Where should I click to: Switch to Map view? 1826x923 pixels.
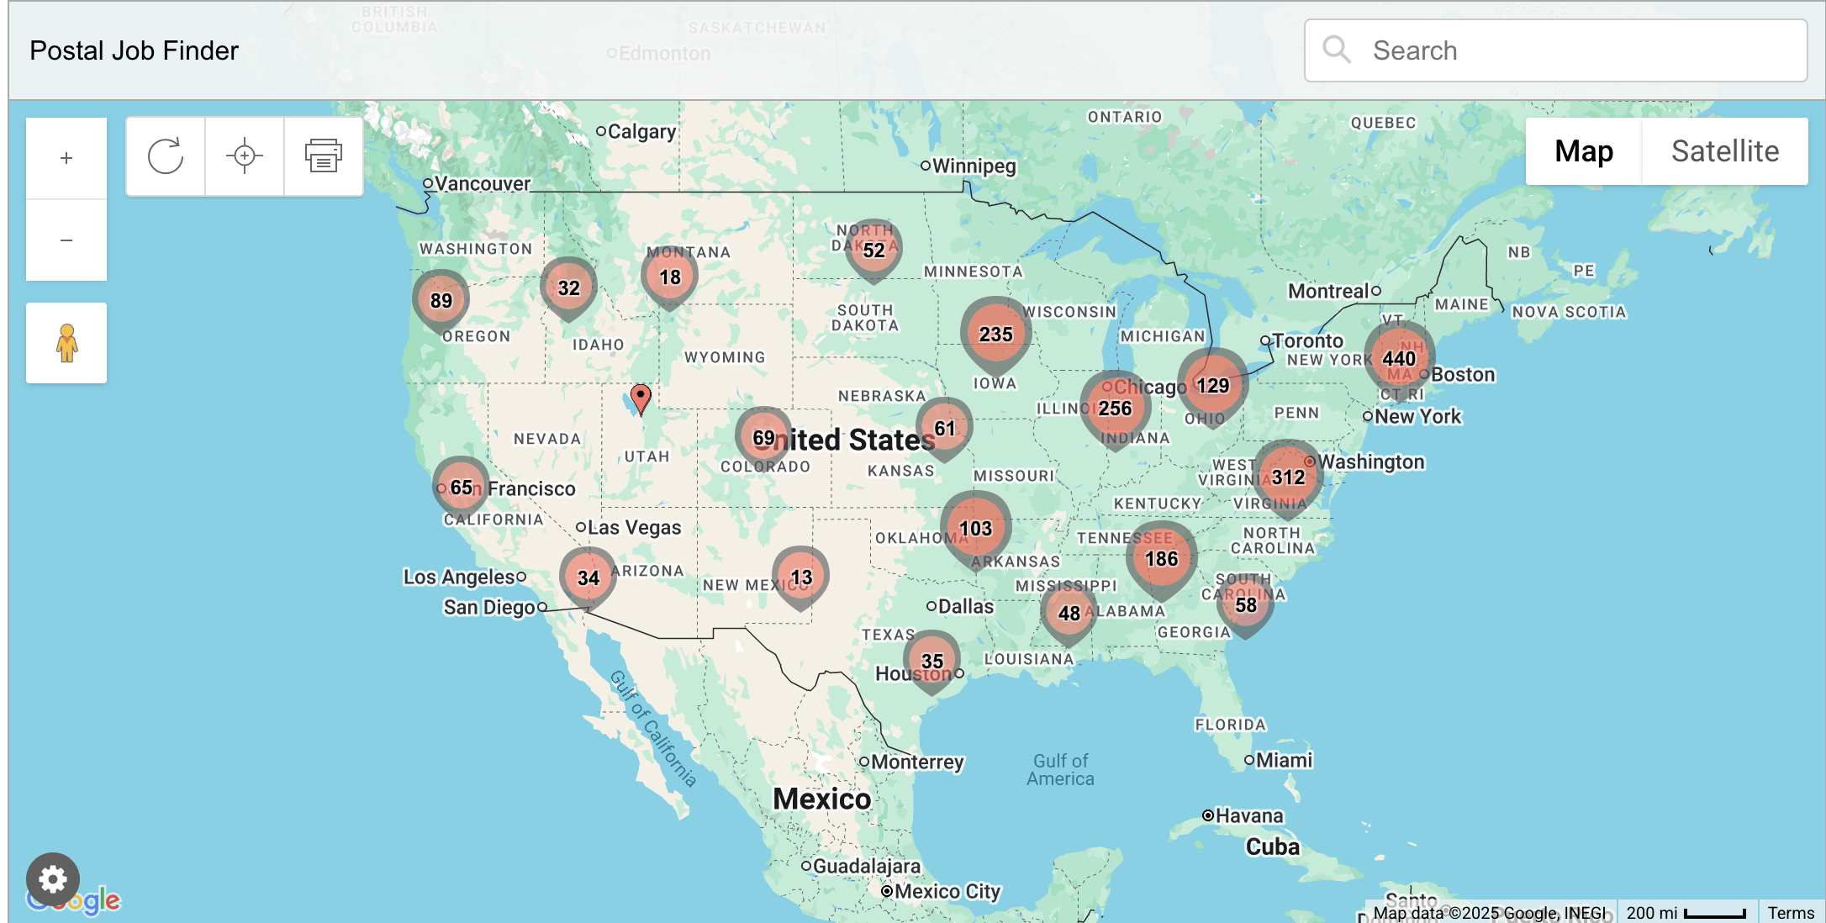click(1584, 151)
